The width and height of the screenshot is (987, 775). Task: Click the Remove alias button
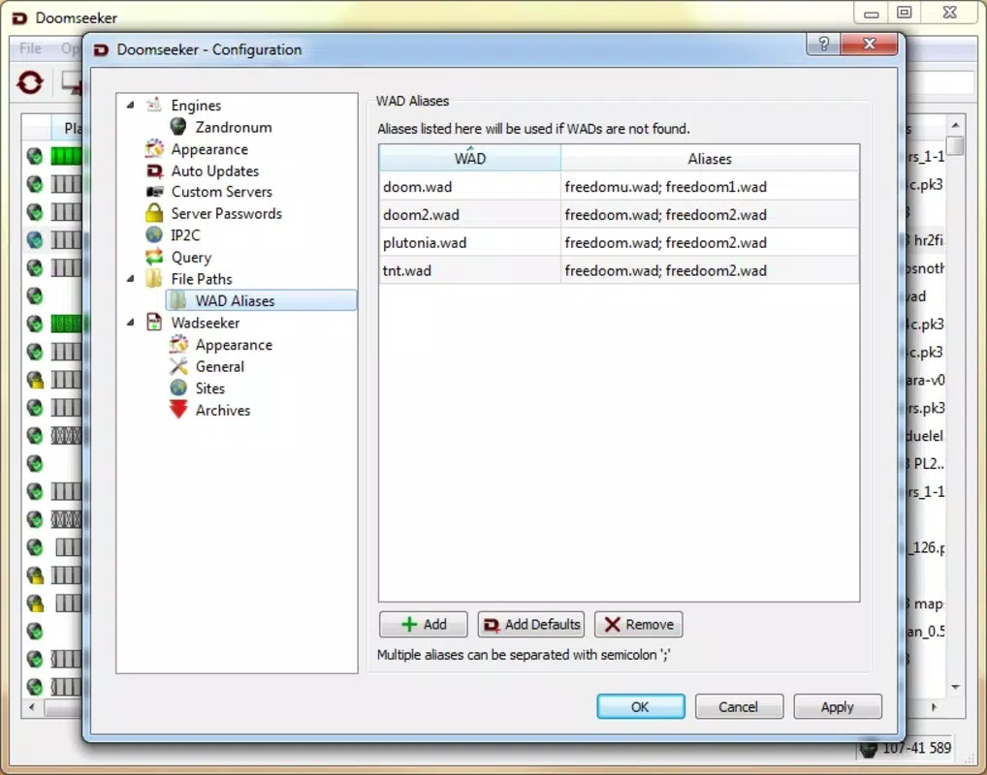click(x=638, y=624)
